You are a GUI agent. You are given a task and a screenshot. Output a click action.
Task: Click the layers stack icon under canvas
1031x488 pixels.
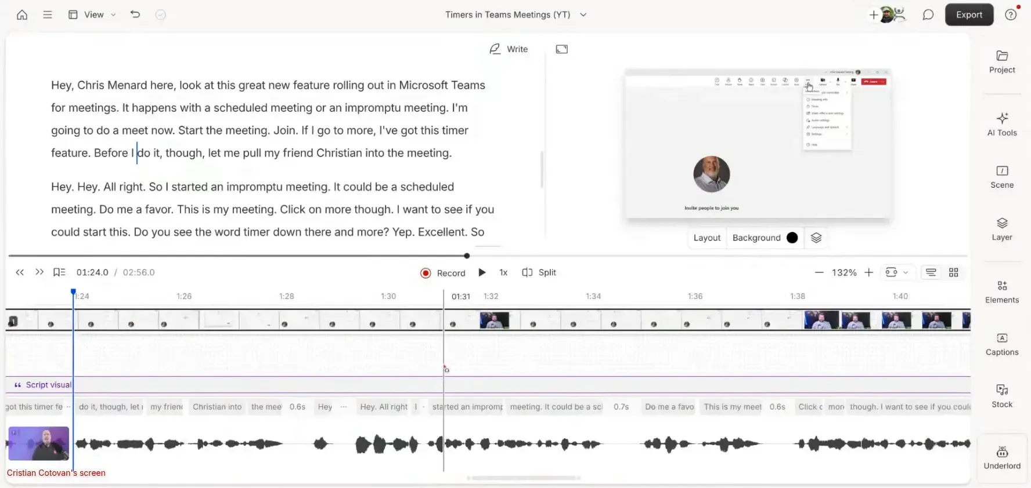click(816, 238)
